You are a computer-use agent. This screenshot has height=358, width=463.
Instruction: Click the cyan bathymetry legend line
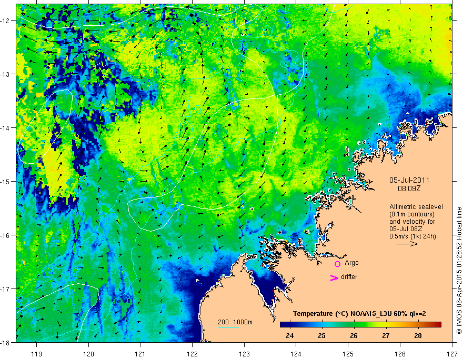[x=228, y=327]
